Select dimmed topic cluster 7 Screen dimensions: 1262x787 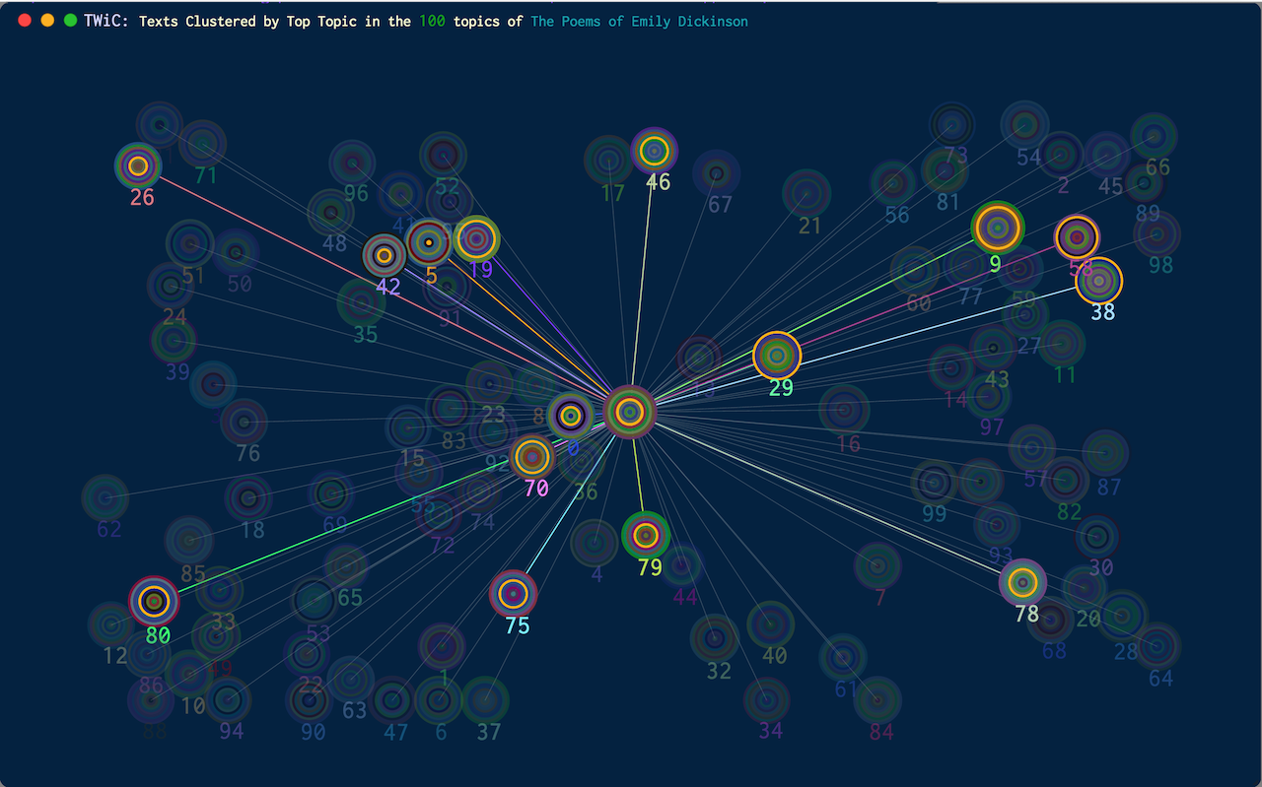click(877, 566)
